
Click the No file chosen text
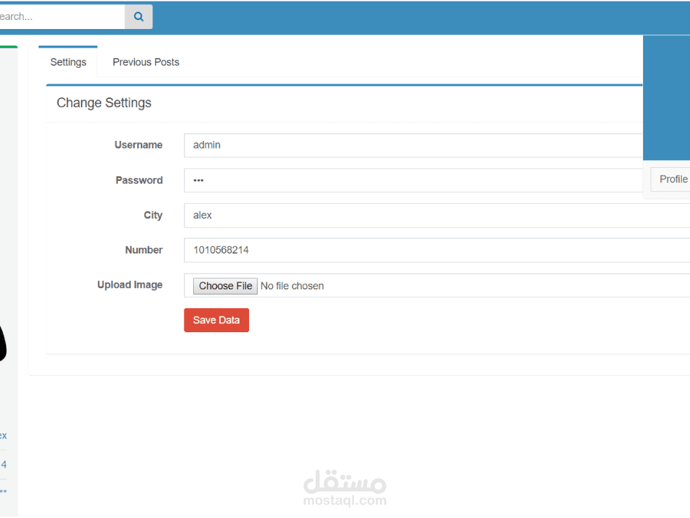point(292,286)
